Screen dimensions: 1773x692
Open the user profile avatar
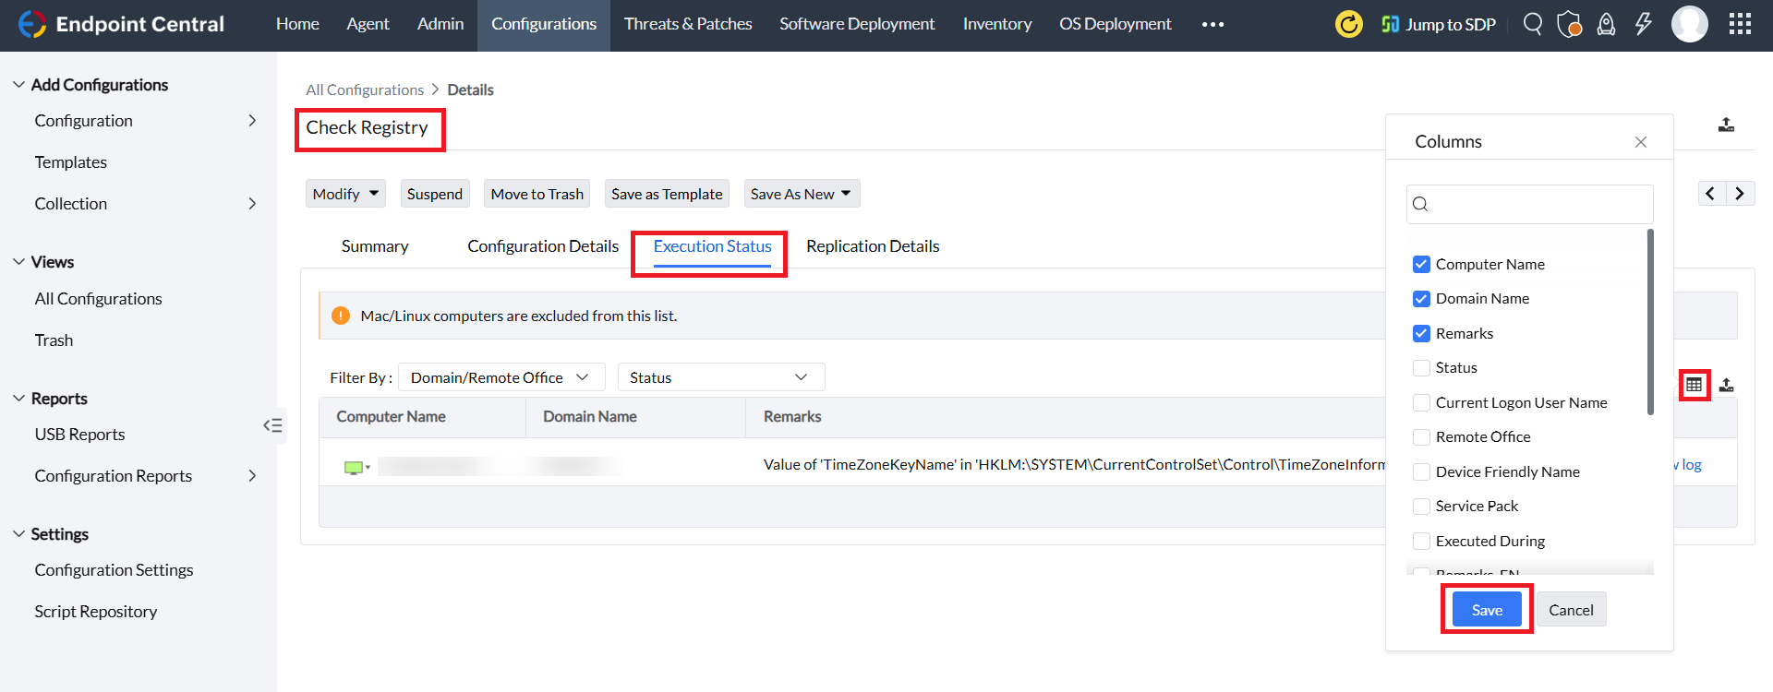coord(1690,24)
